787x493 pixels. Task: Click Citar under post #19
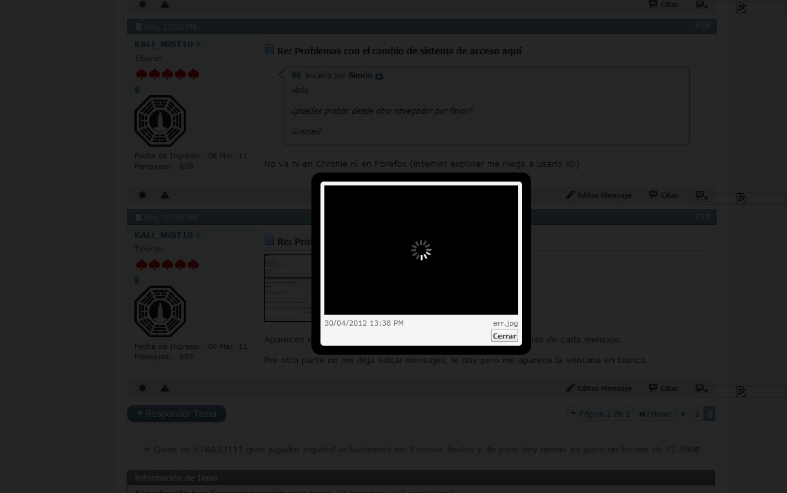coord(664,388)
